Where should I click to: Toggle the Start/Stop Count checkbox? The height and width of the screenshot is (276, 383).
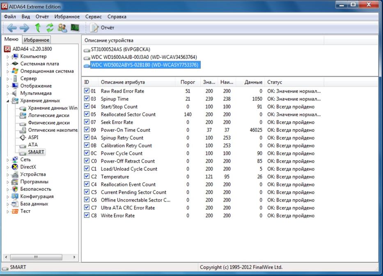coord(87,106)
